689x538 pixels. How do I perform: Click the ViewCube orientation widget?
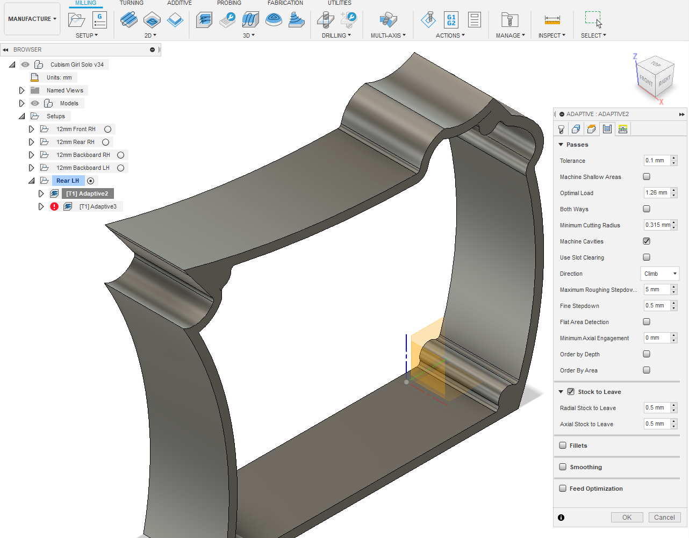coord(655,76)
